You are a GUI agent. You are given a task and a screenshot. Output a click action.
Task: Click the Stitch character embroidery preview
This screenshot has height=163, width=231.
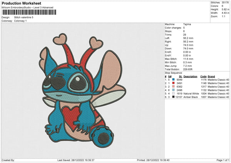tap(83, 89)
